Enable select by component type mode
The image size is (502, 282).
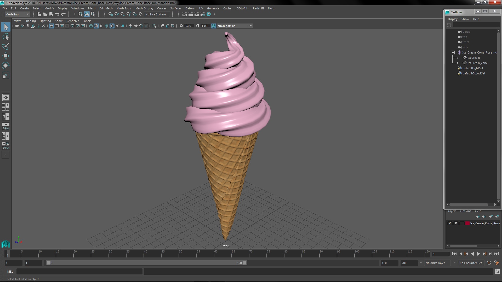click(93, 14)
